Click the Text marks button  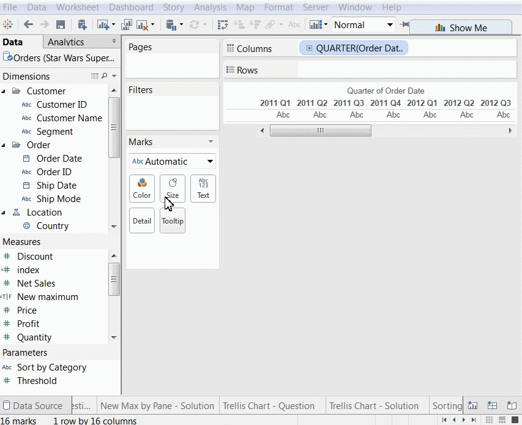[203, 189]
